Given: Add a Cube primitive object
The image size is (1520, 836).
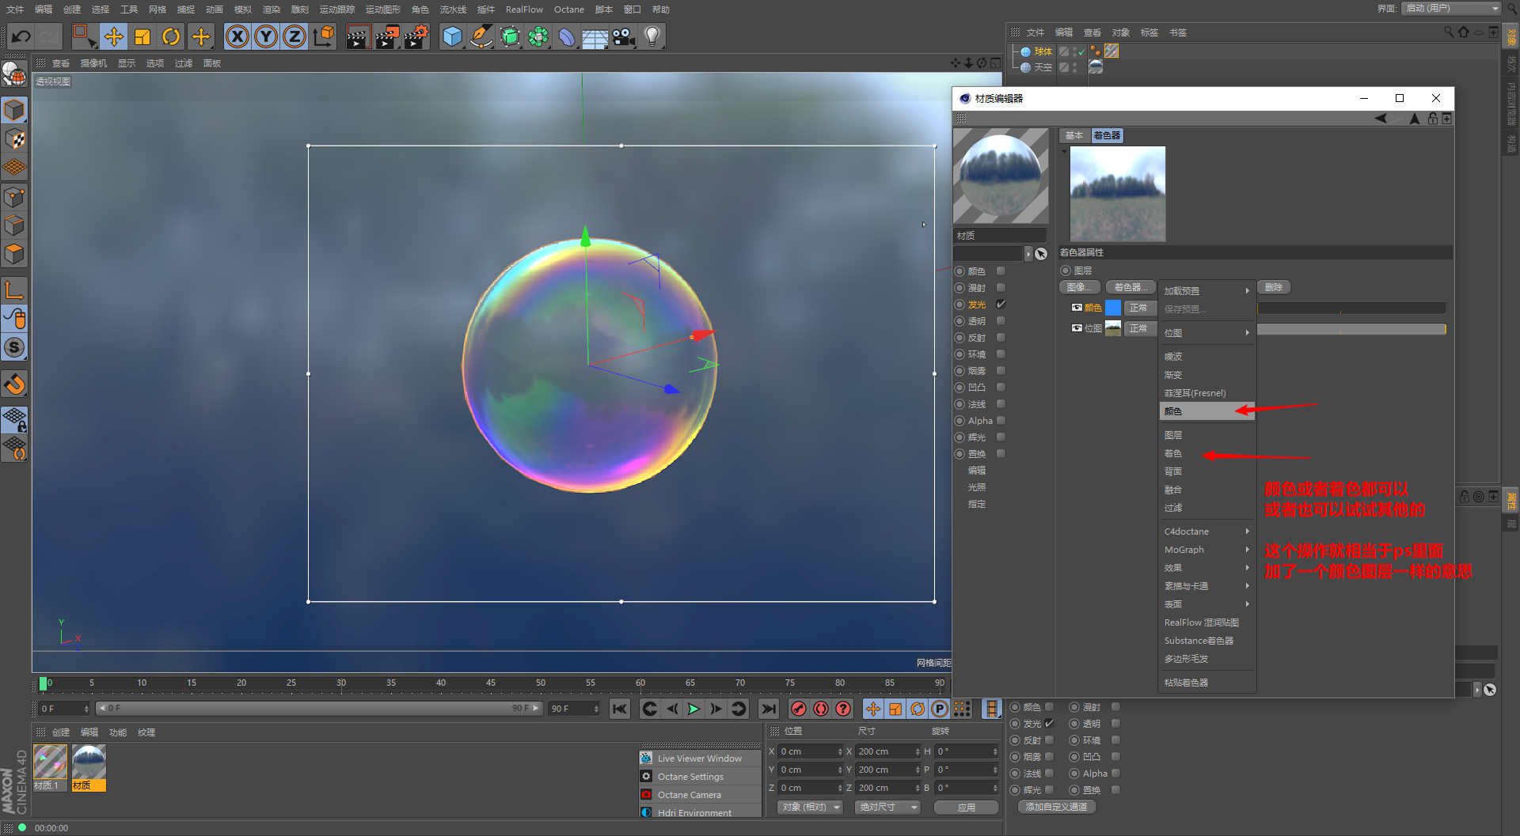Looking at the screenshot, I should pos(452,36).
